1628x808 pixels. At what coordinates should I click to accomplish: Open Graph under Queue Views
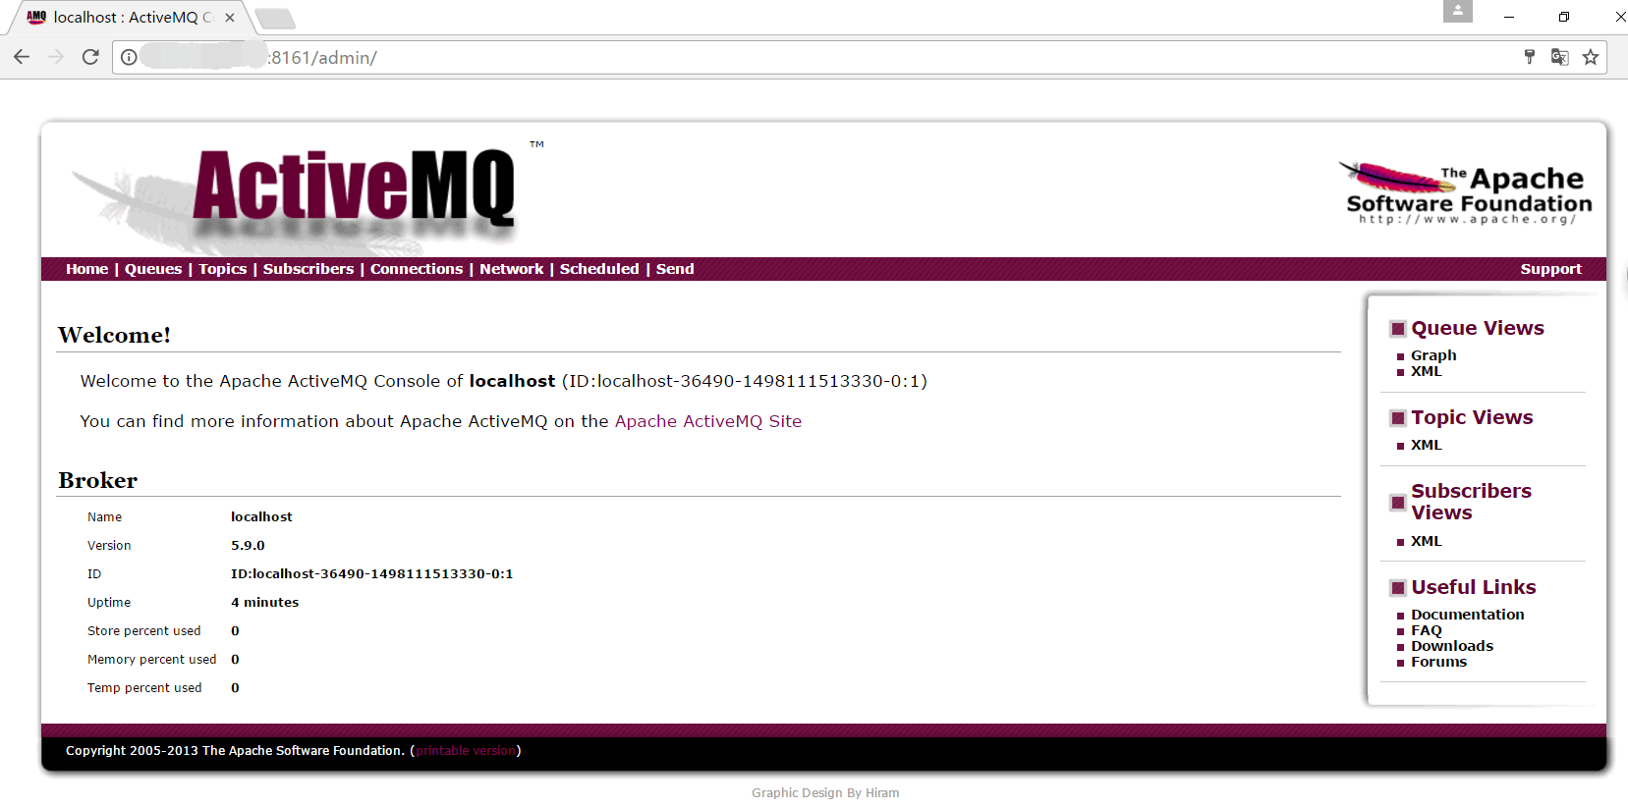tap(1433, 355)
